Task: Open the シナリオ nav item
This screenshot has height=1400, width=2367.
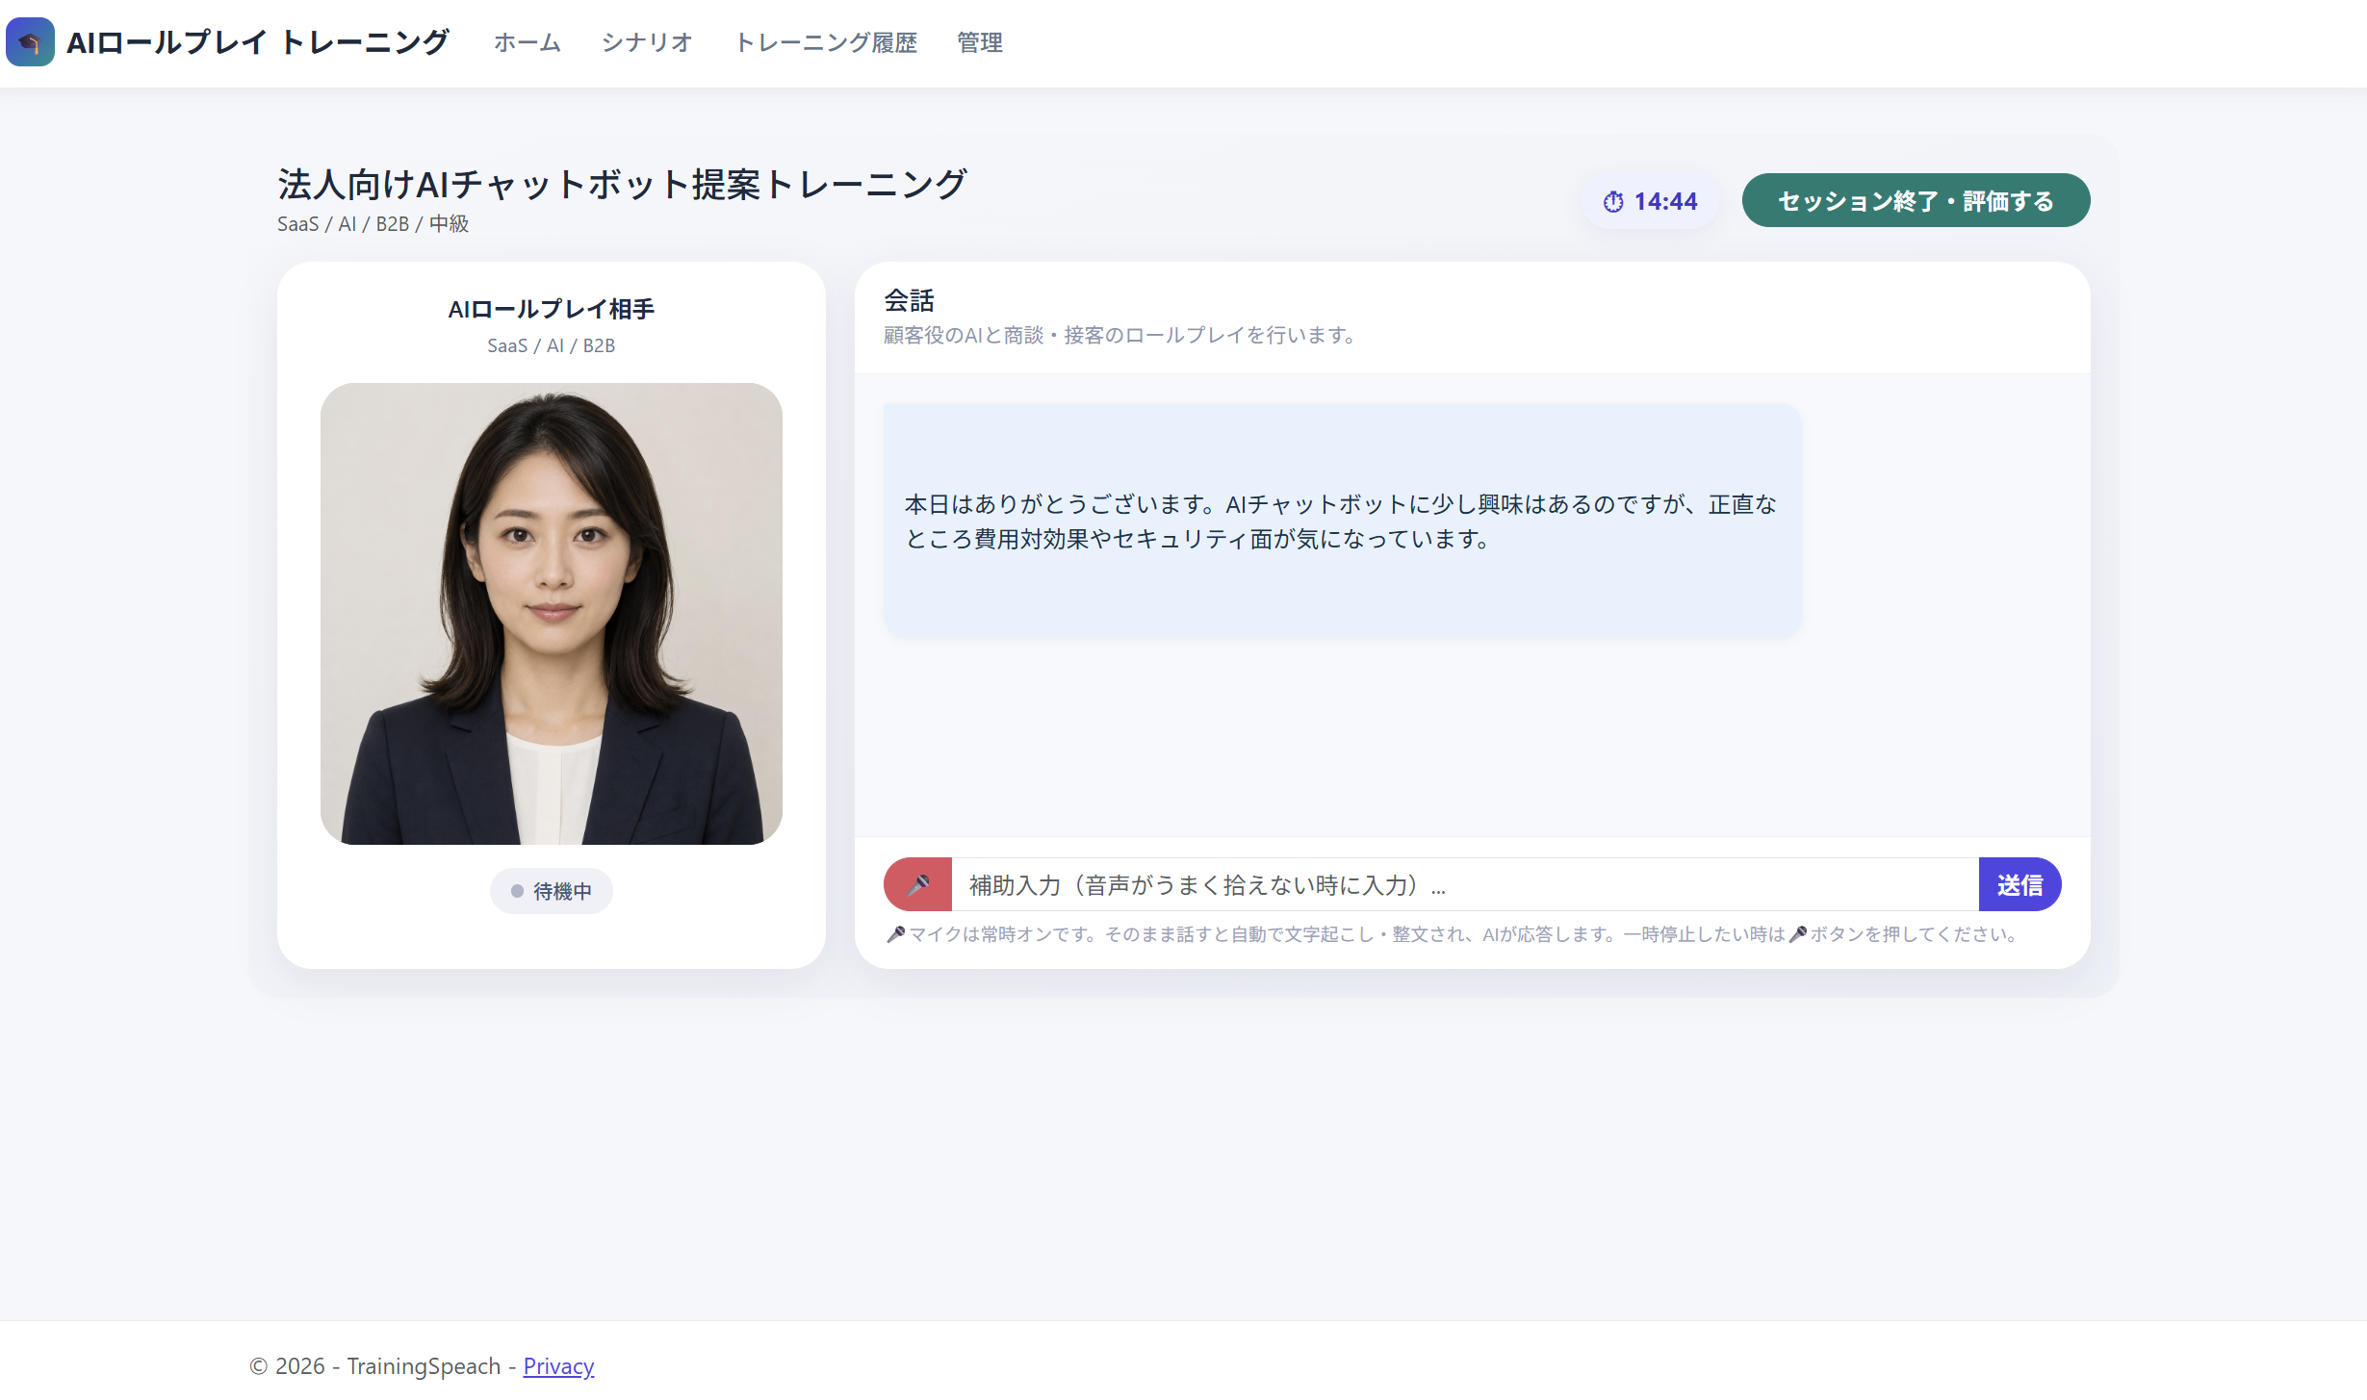Action: (x=647, y=42)
